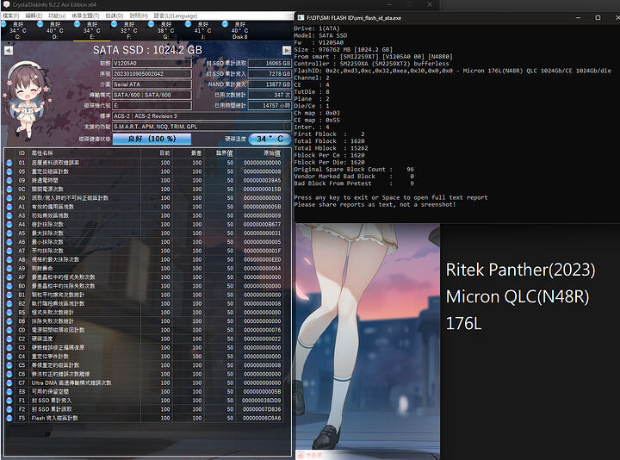Click the 7278 GB host writes value

270,74
